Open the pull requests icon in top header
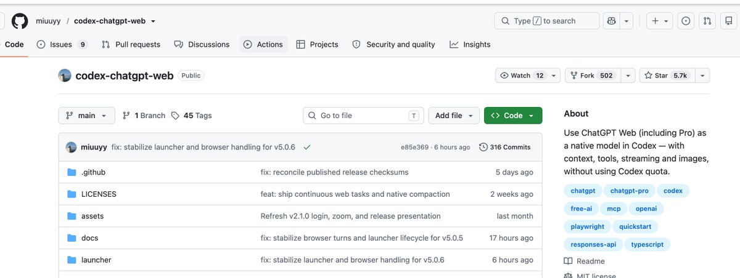Image resolution: width=740 pixels, height=278 pixels. (707, 21)
